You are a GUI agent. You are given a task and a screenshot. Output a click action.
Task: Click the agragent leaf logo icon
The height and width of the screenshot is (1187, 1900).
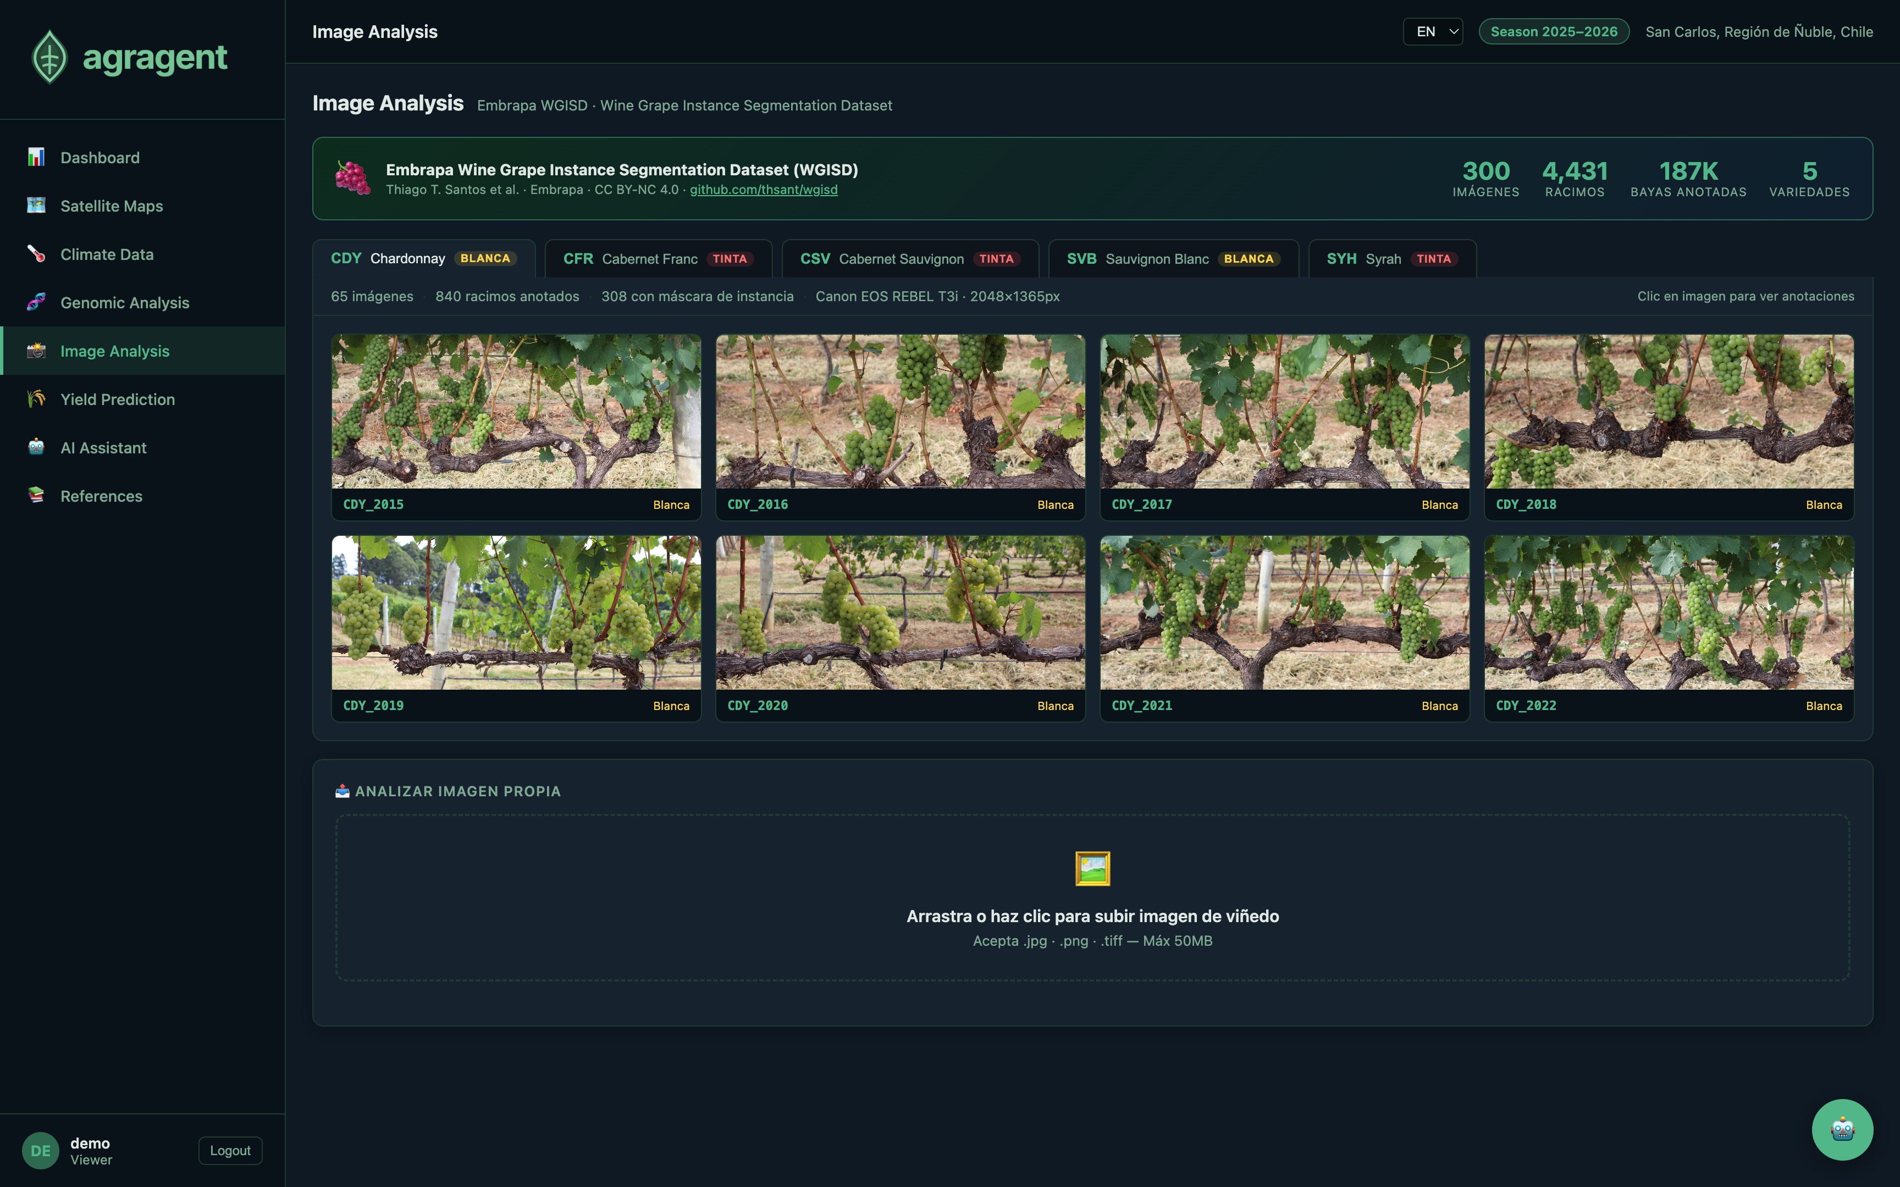[x=49, y=57]
